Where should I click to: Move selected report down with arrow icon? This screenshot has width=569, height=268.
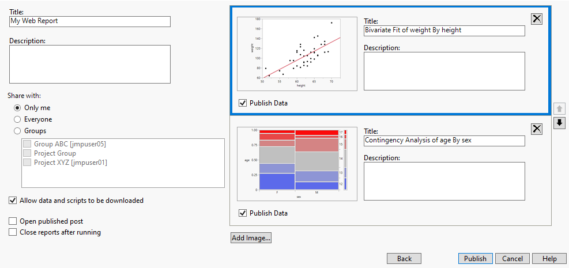click(x=559, y=123)
